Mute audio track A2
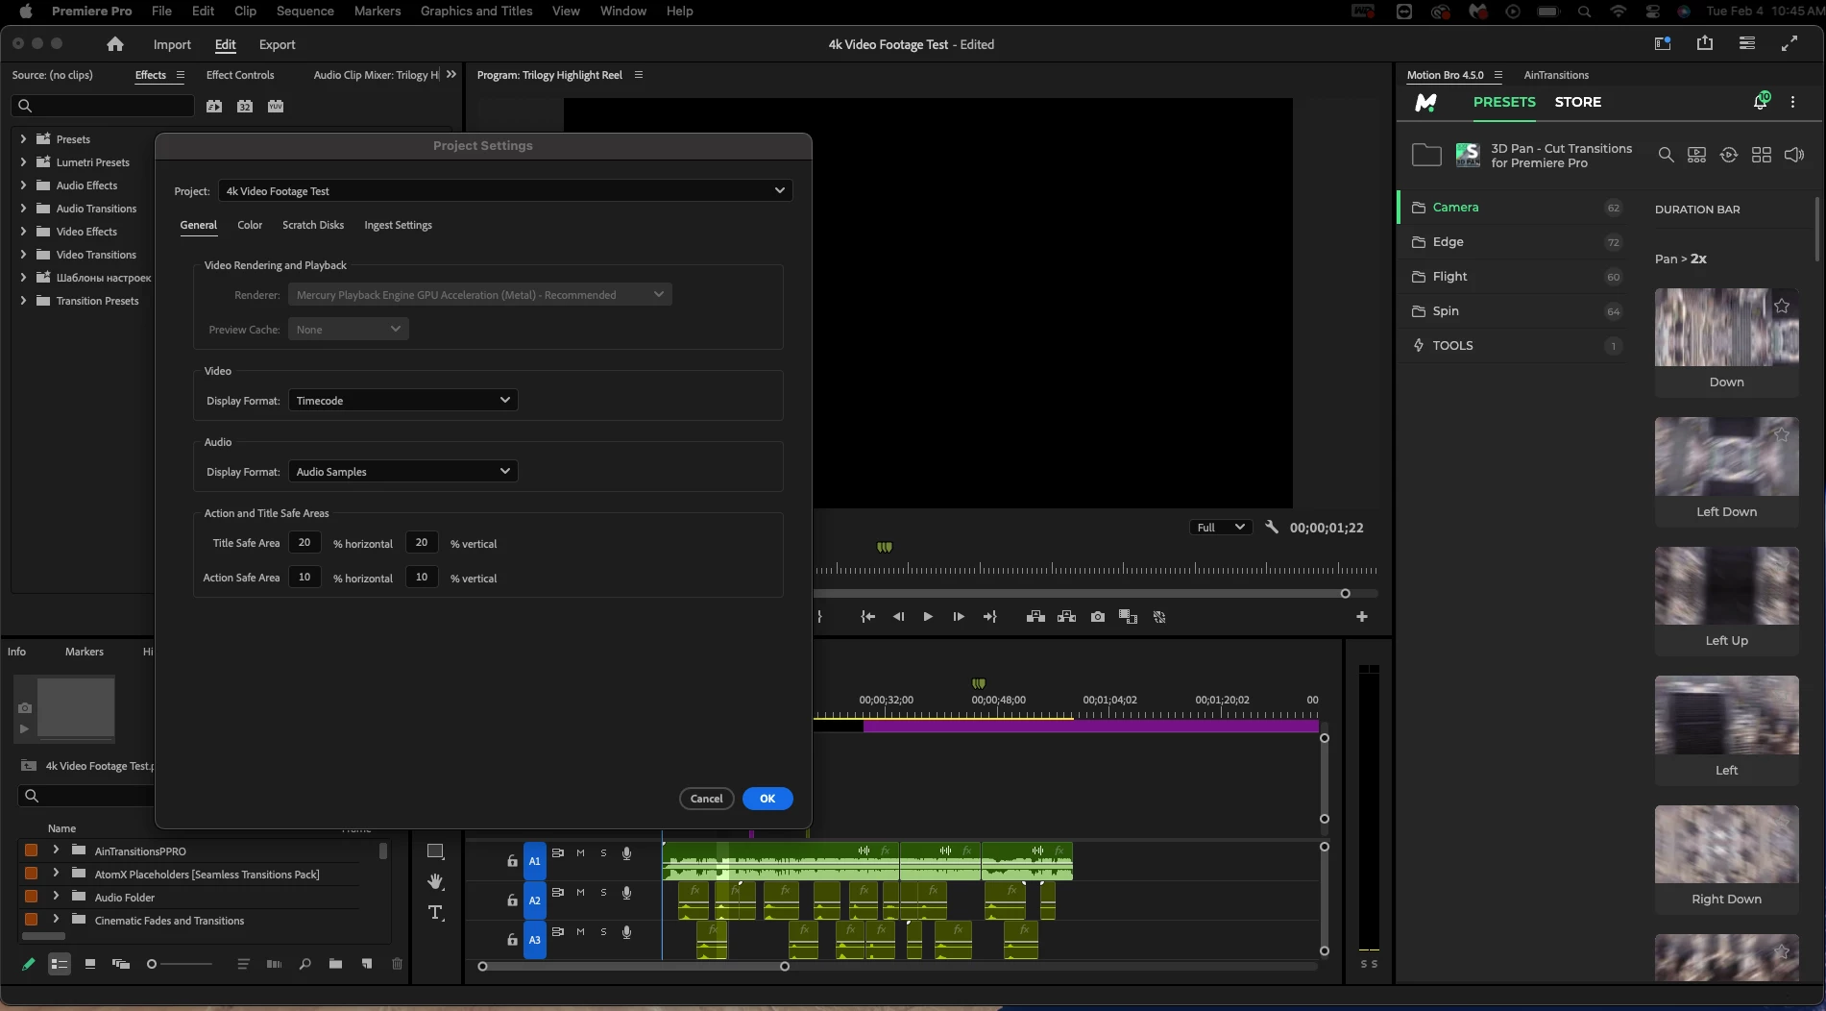The image size is (1826, 1011). 580,893
